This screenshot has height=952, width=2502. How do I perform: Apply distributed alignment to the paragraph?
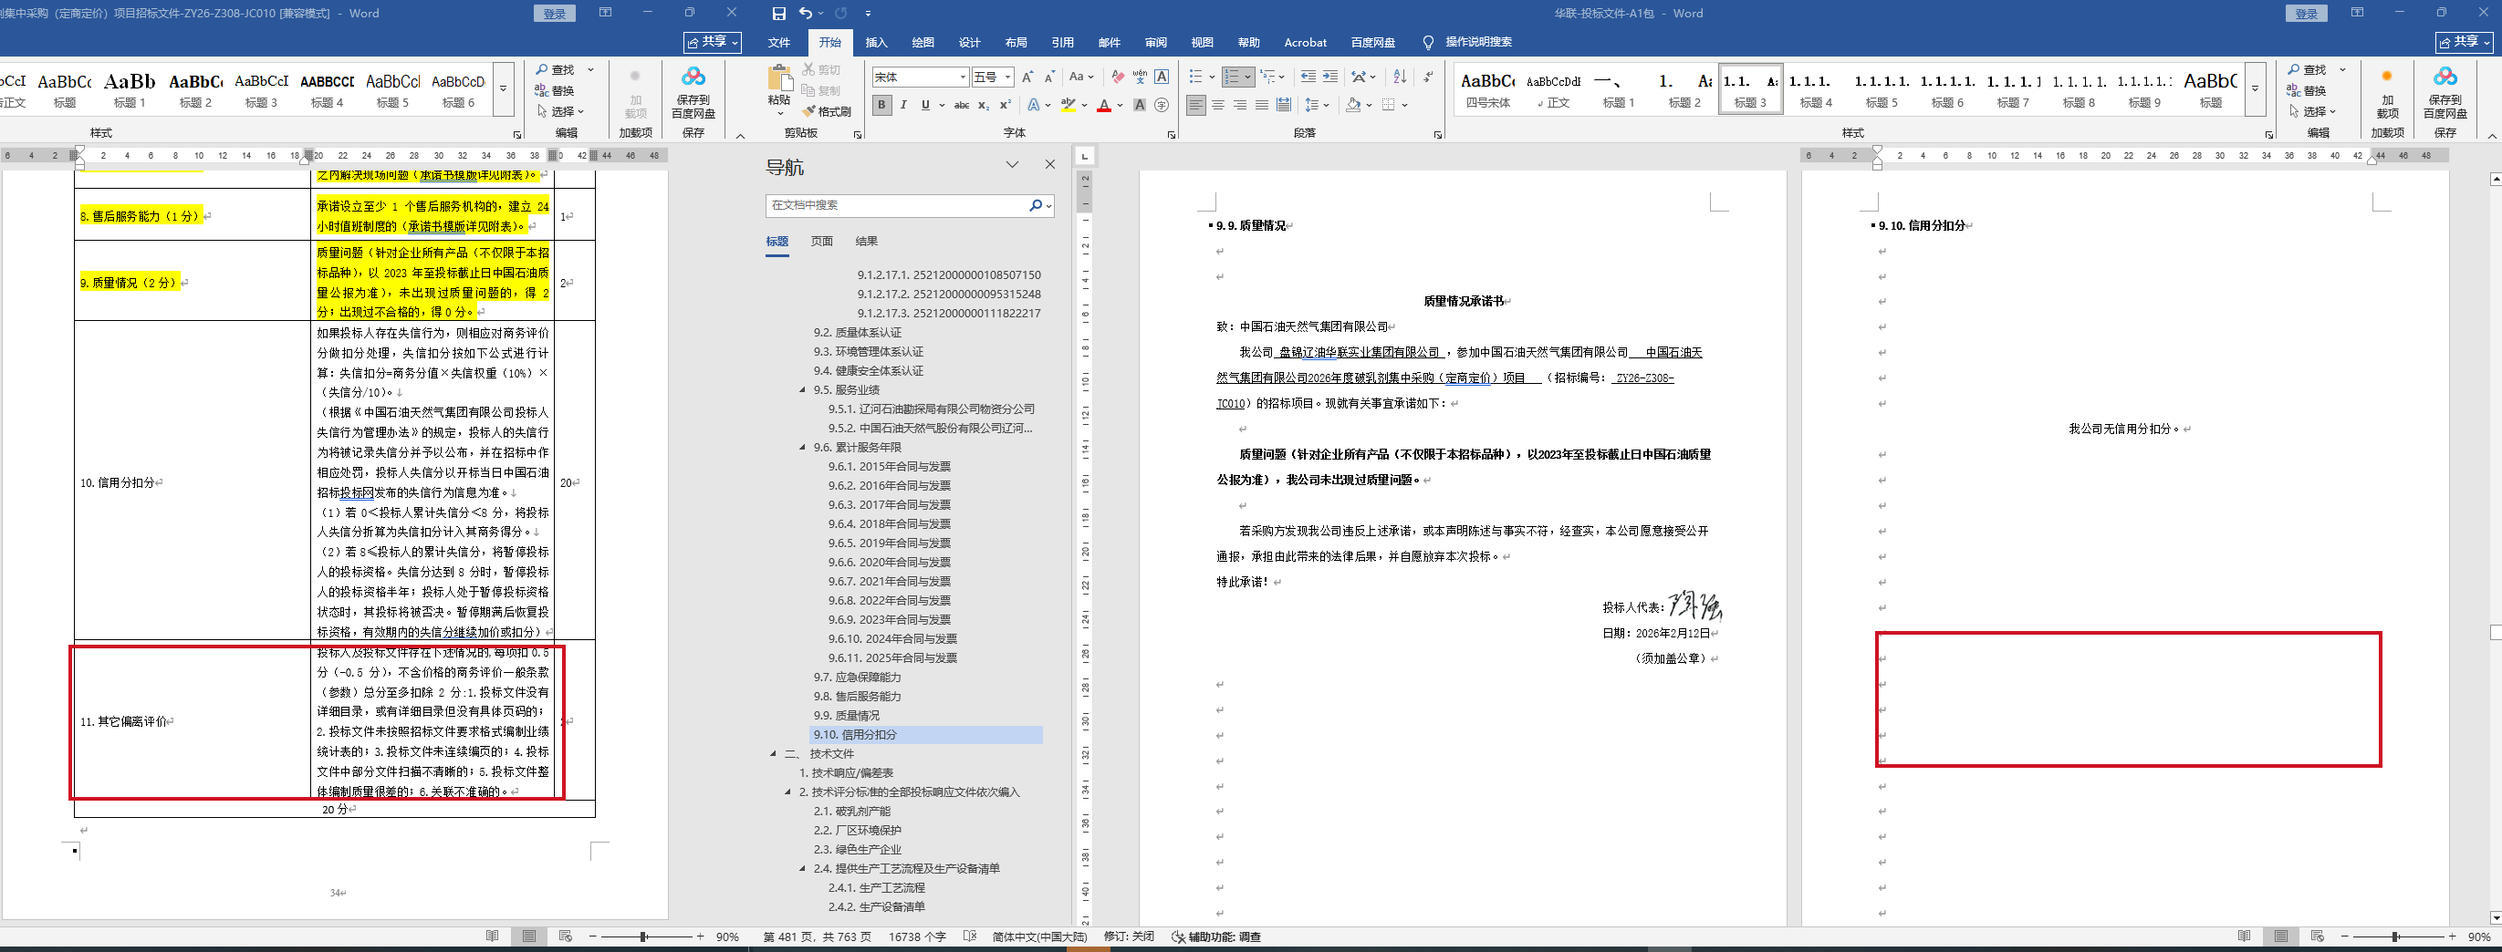click(1284, 105)
